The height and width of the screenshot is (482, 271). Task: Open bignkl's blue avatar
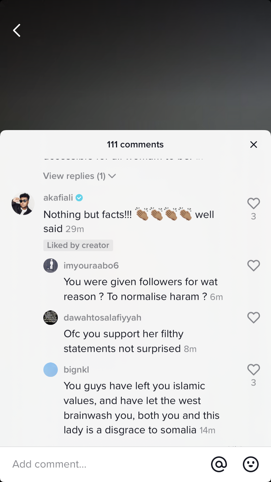point(51,370)
